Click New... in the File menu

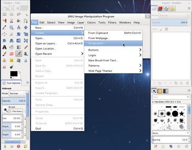58,28
